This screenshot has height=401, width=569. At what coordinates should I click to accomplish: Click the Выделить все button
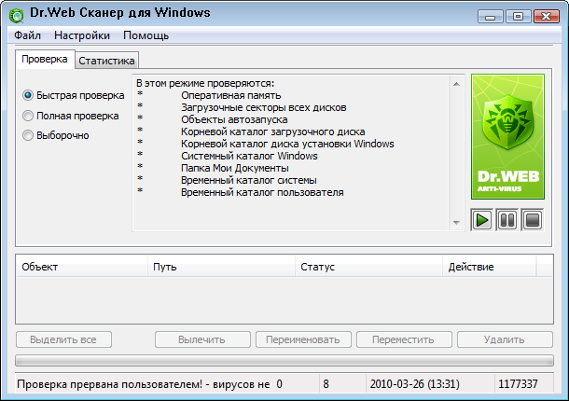(x=63, y=339)
